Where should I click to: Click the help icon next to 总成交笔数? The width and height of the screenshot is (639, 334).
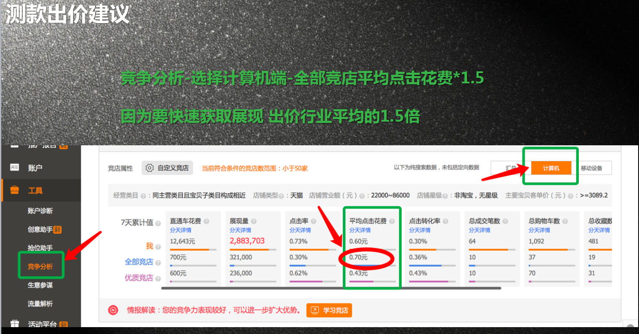coord(505,221)
